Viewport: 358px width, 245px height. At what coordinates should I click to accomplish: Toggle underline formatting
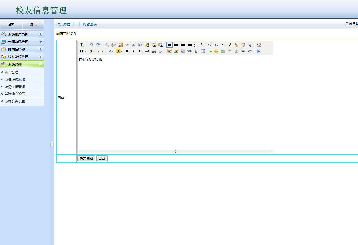coord(140,51)
